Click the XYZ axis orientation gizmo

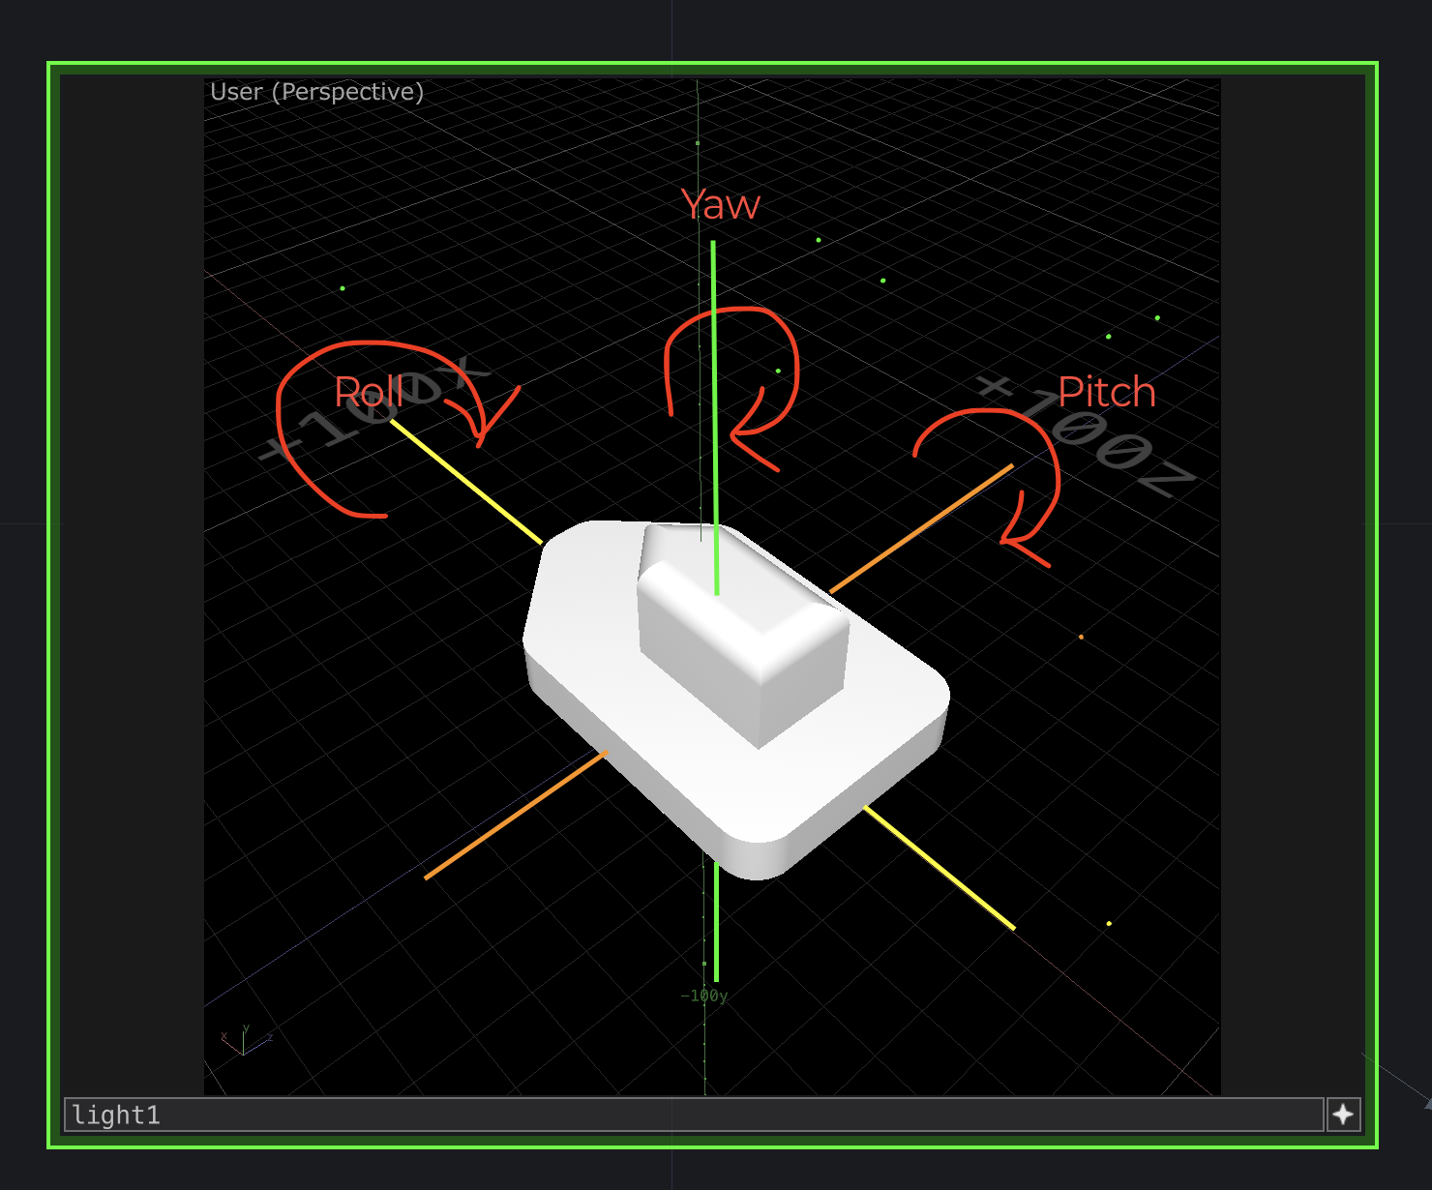(246, 1040)
